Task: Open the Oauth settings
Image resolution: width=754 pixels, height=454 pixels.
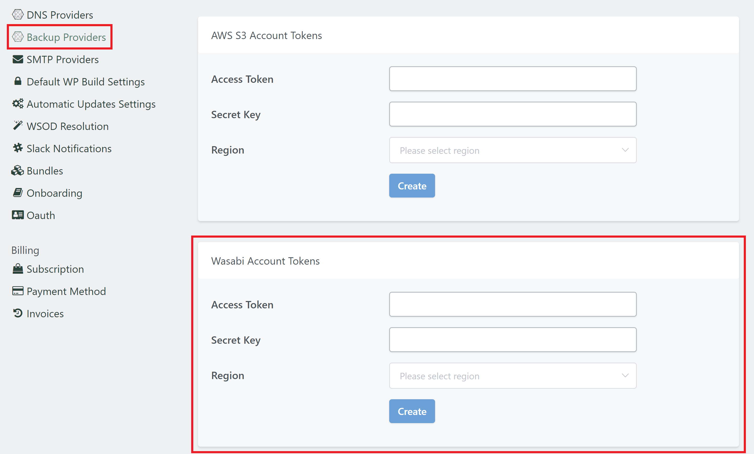Action: click(41, 216)
